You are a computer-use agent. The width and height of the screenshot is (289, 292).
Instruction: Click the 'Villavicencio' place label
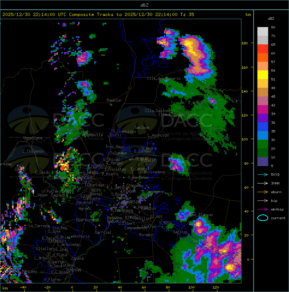pos(71,129)
